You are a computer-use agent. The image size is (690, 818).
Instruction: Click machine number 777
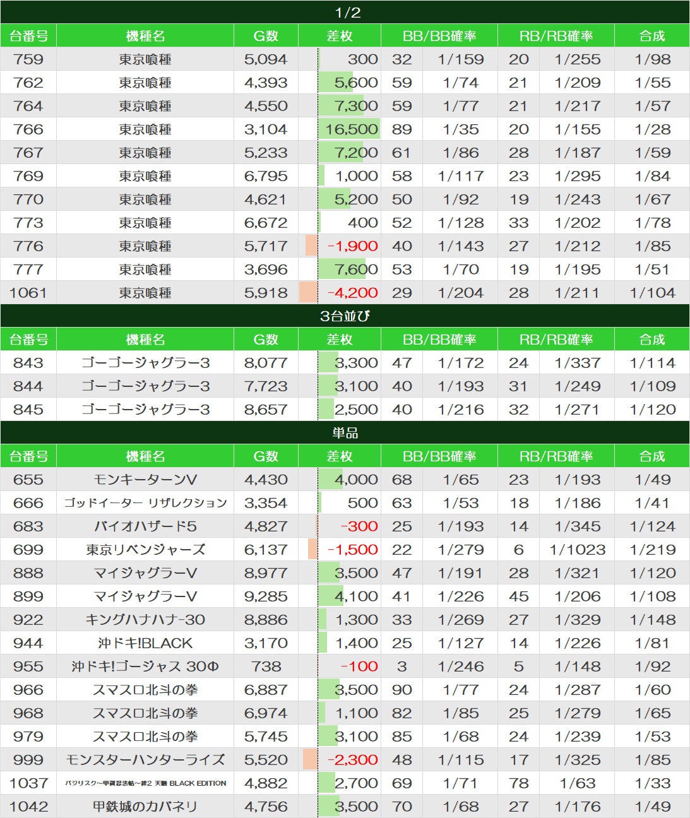click(x=28, y=270)
